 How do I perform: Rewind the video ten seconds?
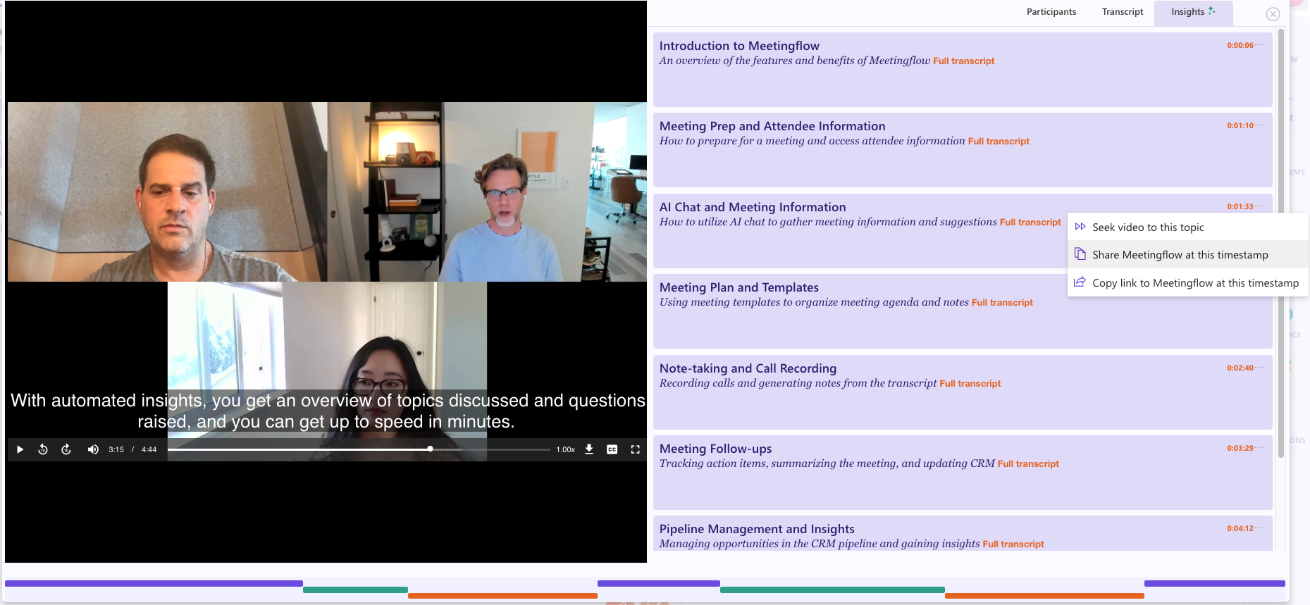pyautogui.click(x=43, y=449)
